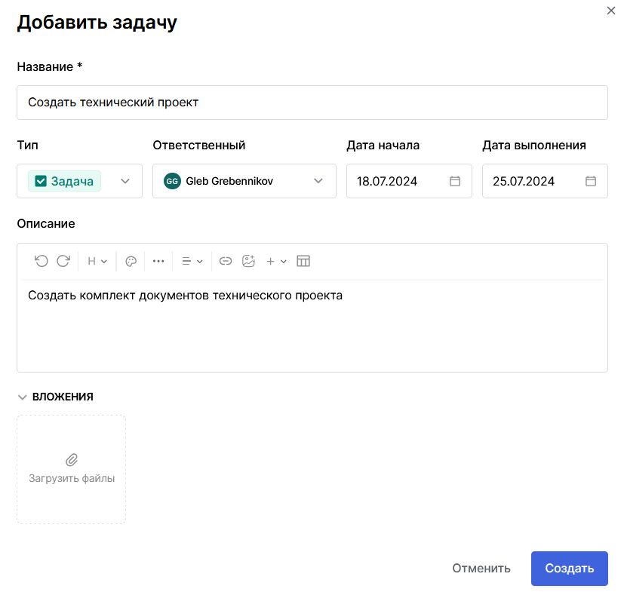Expand the text alignment dropdown in toolbar
This screenshot has height=592, width=624.
[192, 261]
